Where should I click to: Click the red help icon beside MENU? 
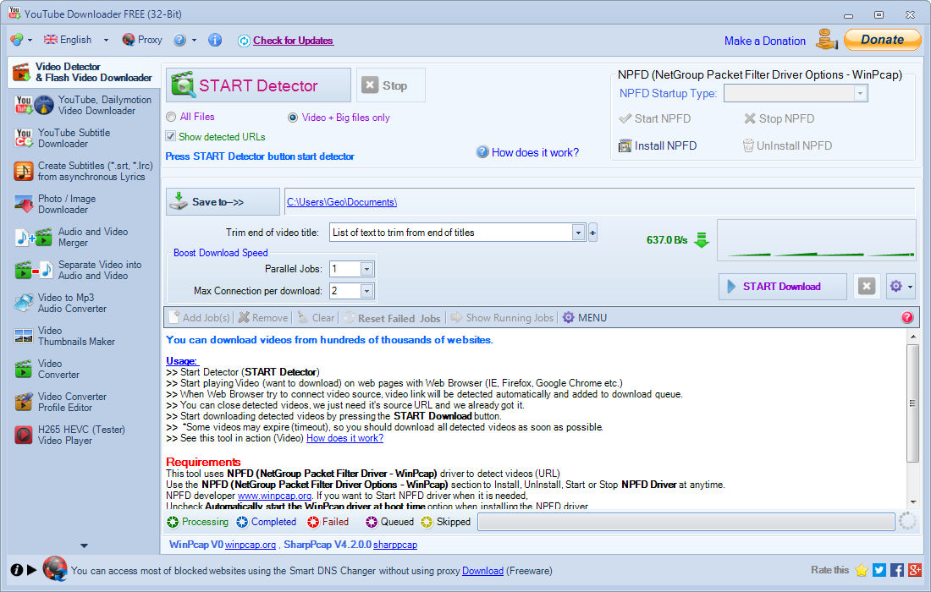coord(907,318)
